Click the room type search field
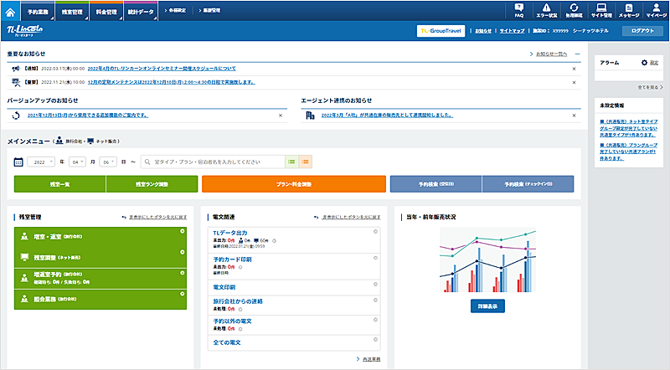Viewport: 670px width, 370px height. point(214,161)
